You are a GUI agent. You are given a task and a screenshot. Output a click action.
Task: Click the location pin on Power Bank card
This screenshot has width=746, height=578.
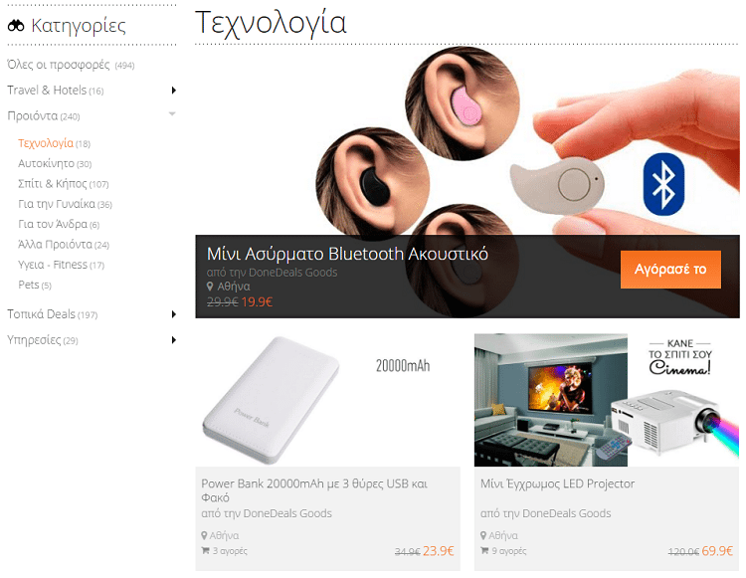pos(204,535)
